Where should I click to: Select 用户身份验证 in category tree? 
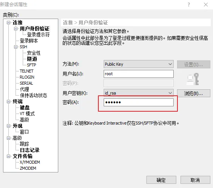(x=34, y=28)
